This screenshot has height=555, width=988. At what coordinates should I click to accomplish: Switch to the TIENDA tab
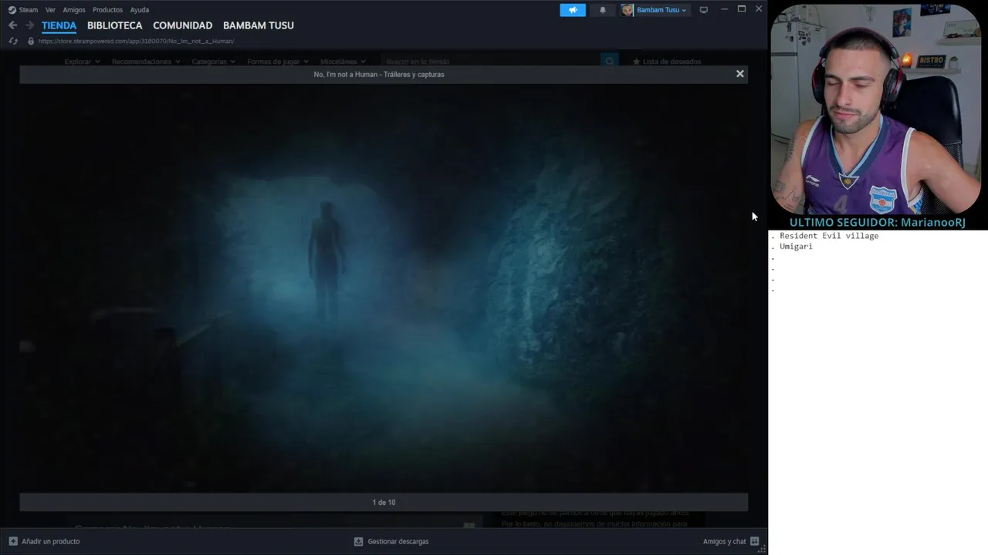pyautogui.click(x=59, y=25)
